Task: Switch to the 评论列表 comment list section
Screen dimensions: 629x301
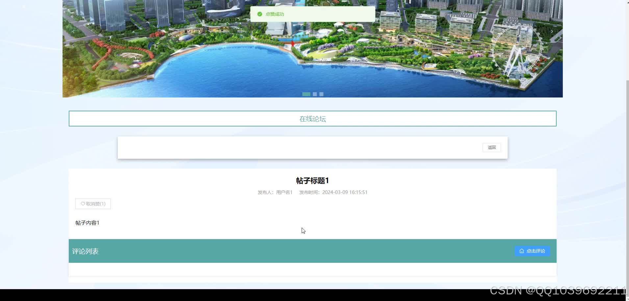Action: [85, 251]
